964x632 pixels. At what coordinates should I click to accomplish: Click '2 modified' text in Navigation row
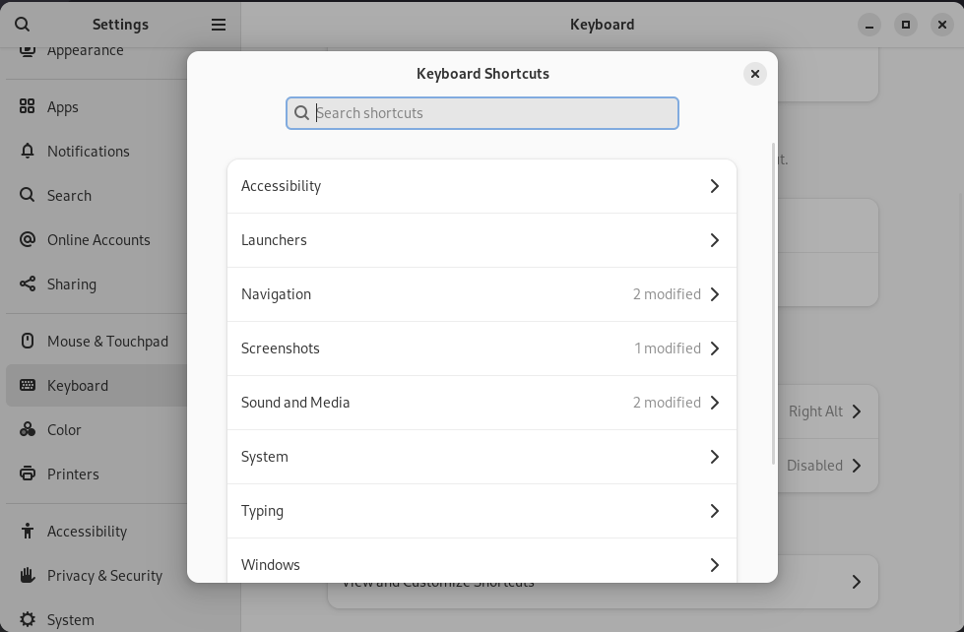[667, 294]
